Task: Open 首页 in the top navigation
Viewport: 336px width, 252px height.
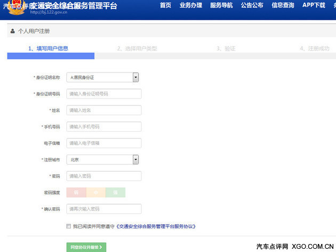Action: point(165,5)
